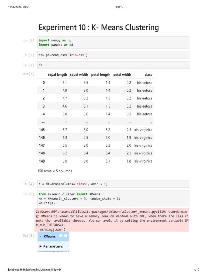Click the sepal width value 3.4 in row 148
The height and width of the screenshot is (276, 207).
click(x=86, y=153)
